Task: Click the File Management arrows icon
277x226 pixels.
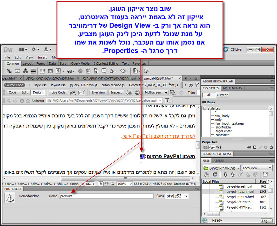Action: (129, 93)
